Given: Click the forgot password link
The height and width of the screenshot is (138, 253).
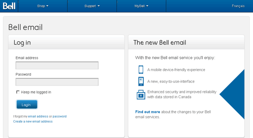Looking at the screenshot, I should [60, 116].
